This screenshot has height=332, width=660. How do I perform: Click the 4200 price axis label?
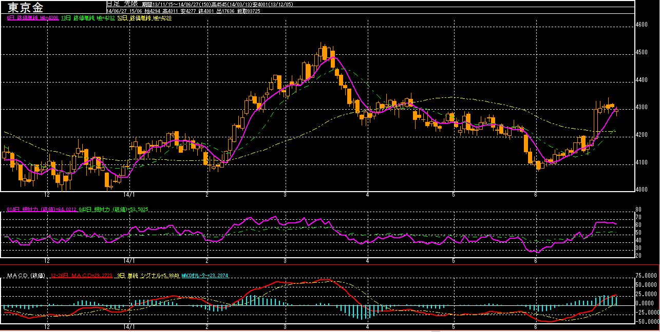[641, 135]
